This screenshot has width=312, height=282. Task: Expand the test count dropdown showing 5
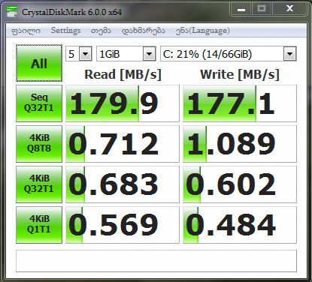86,54
